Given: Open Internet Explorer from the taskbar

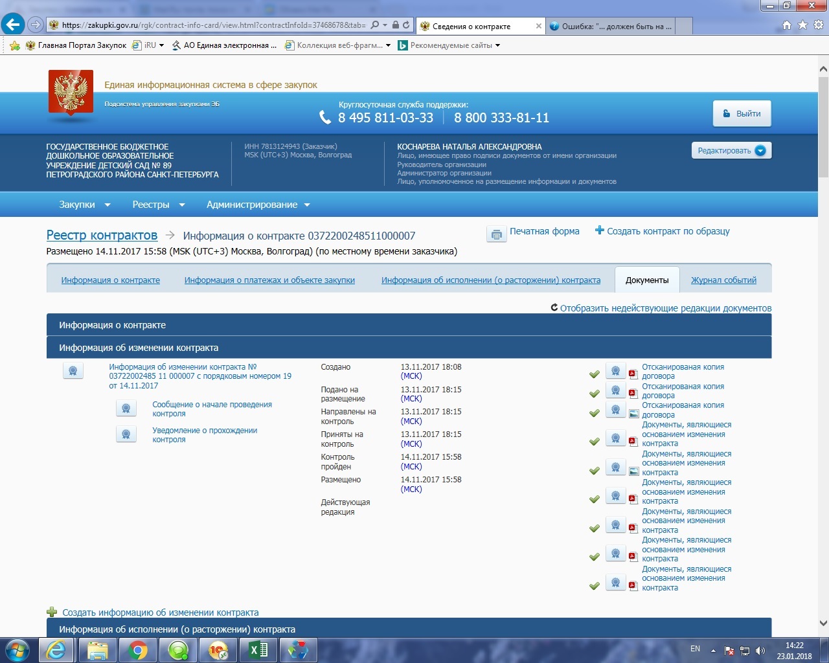Looking at the screenshot, I should 56,650.
